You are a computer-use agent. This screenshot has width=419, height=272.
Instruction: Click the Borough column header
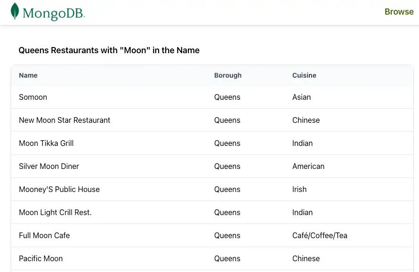tap(228, 75)
